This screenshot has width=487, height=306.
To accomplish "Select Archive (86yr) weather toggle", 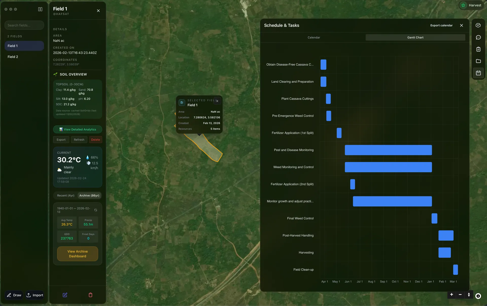I will pyautogui.click(x=89, y=195).
